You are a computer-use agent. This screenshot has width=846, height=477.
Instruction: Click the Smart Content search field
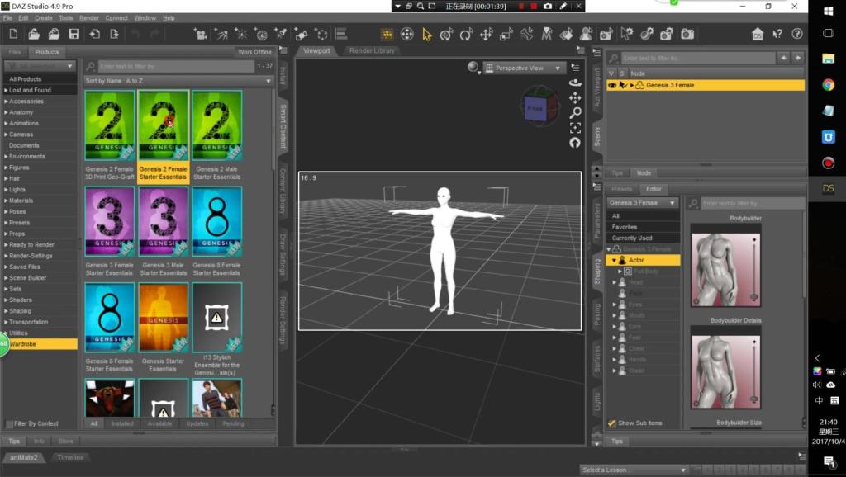pyautogui.click(x=176, y=66)
